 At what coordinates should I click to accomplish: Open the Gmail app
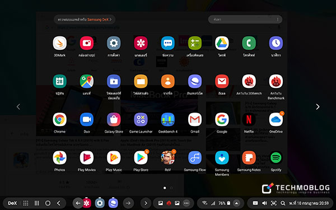pyautogui.click(x=195, y=119)
